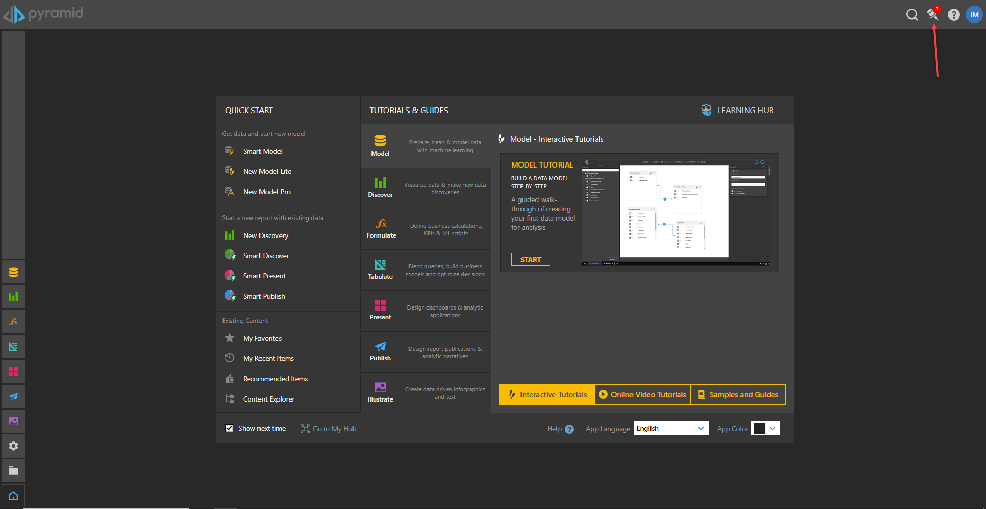Launch Smart Publish

[264, 296]
